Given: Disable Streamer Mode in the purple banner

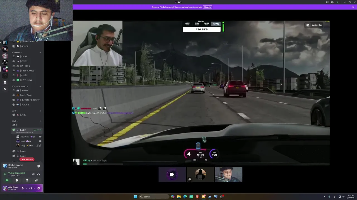Looking at the screenshot, I should pos(207,7).
